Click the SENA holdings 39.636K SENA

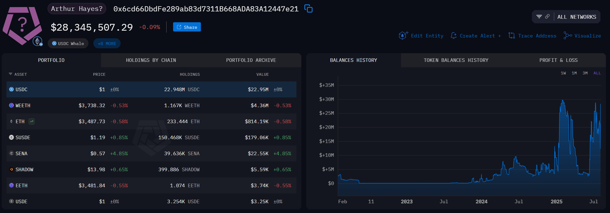tap(182, 154)
